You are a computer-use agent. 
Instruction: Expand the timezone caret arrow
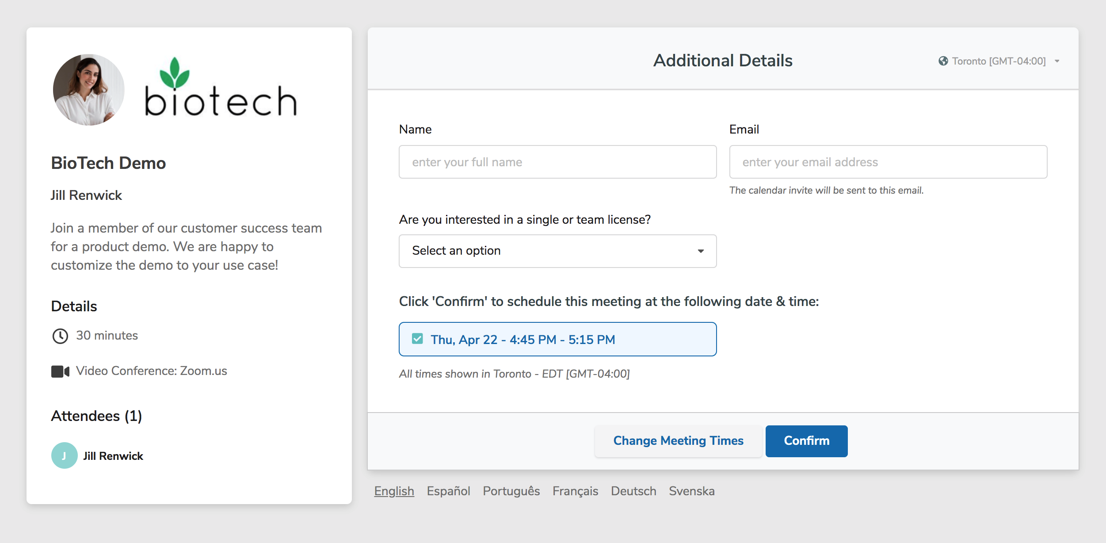coord(1057,61)
